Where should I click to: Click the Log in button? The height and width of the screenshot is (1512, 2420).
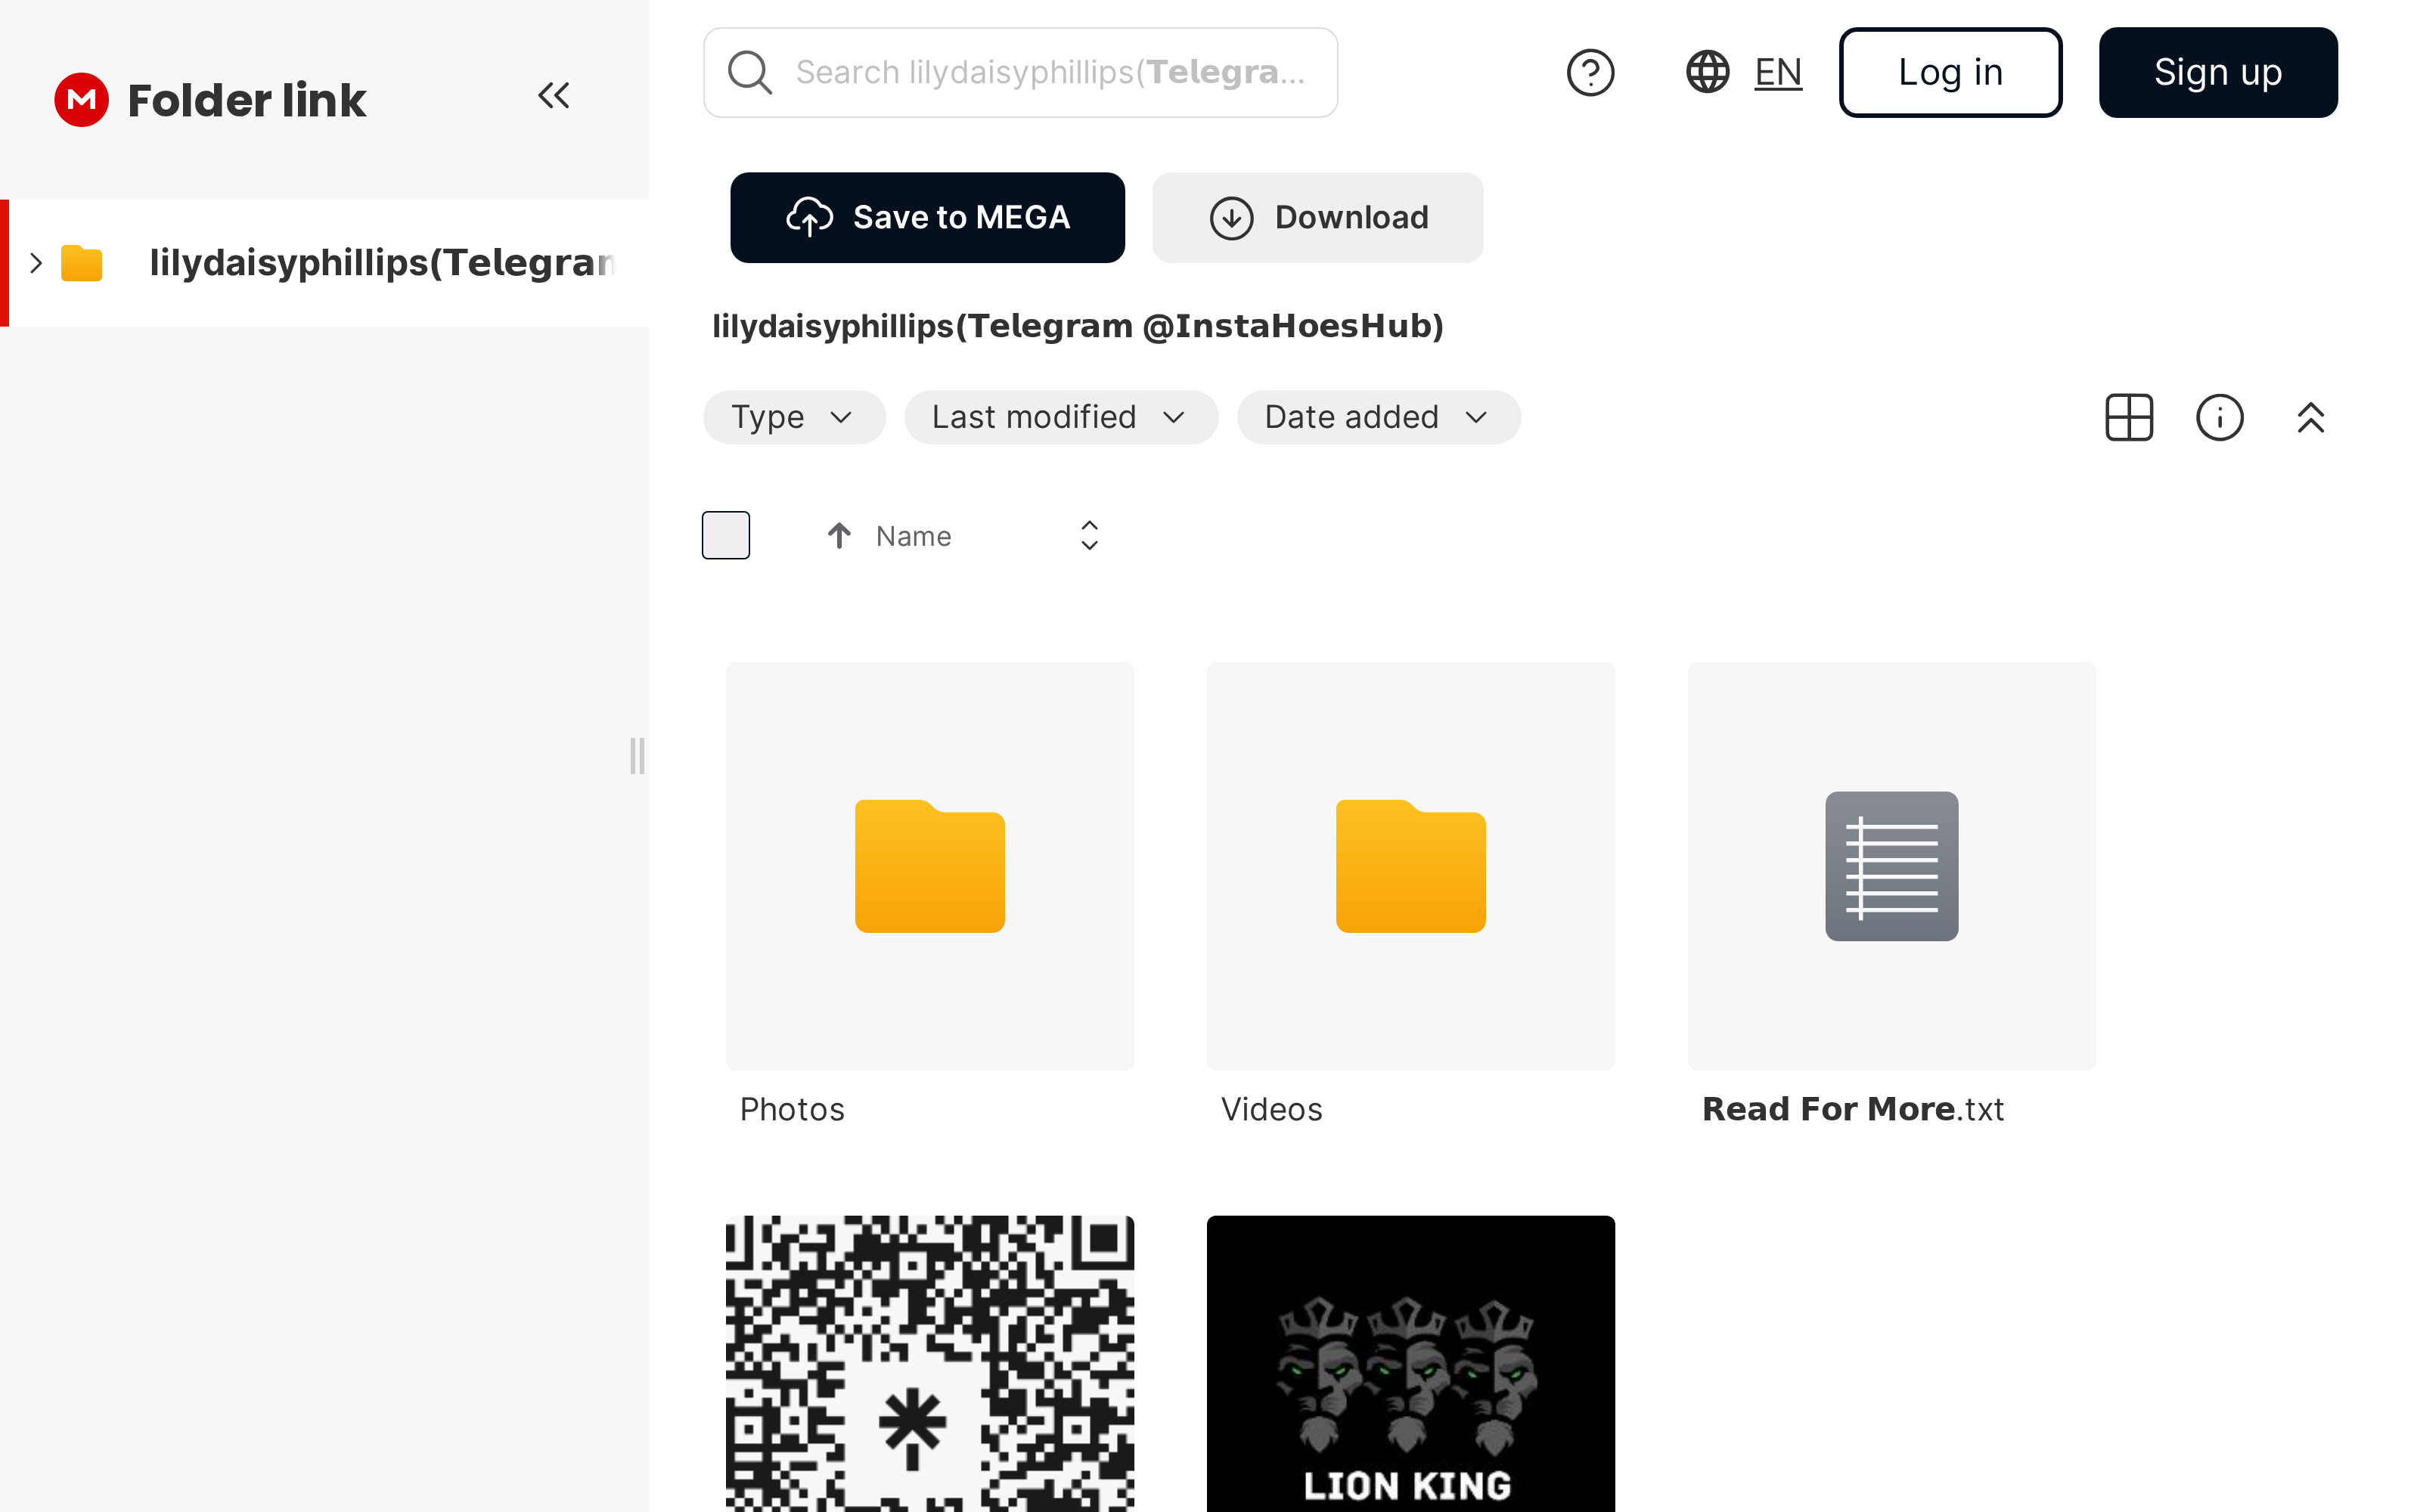tap(1951, 72)
